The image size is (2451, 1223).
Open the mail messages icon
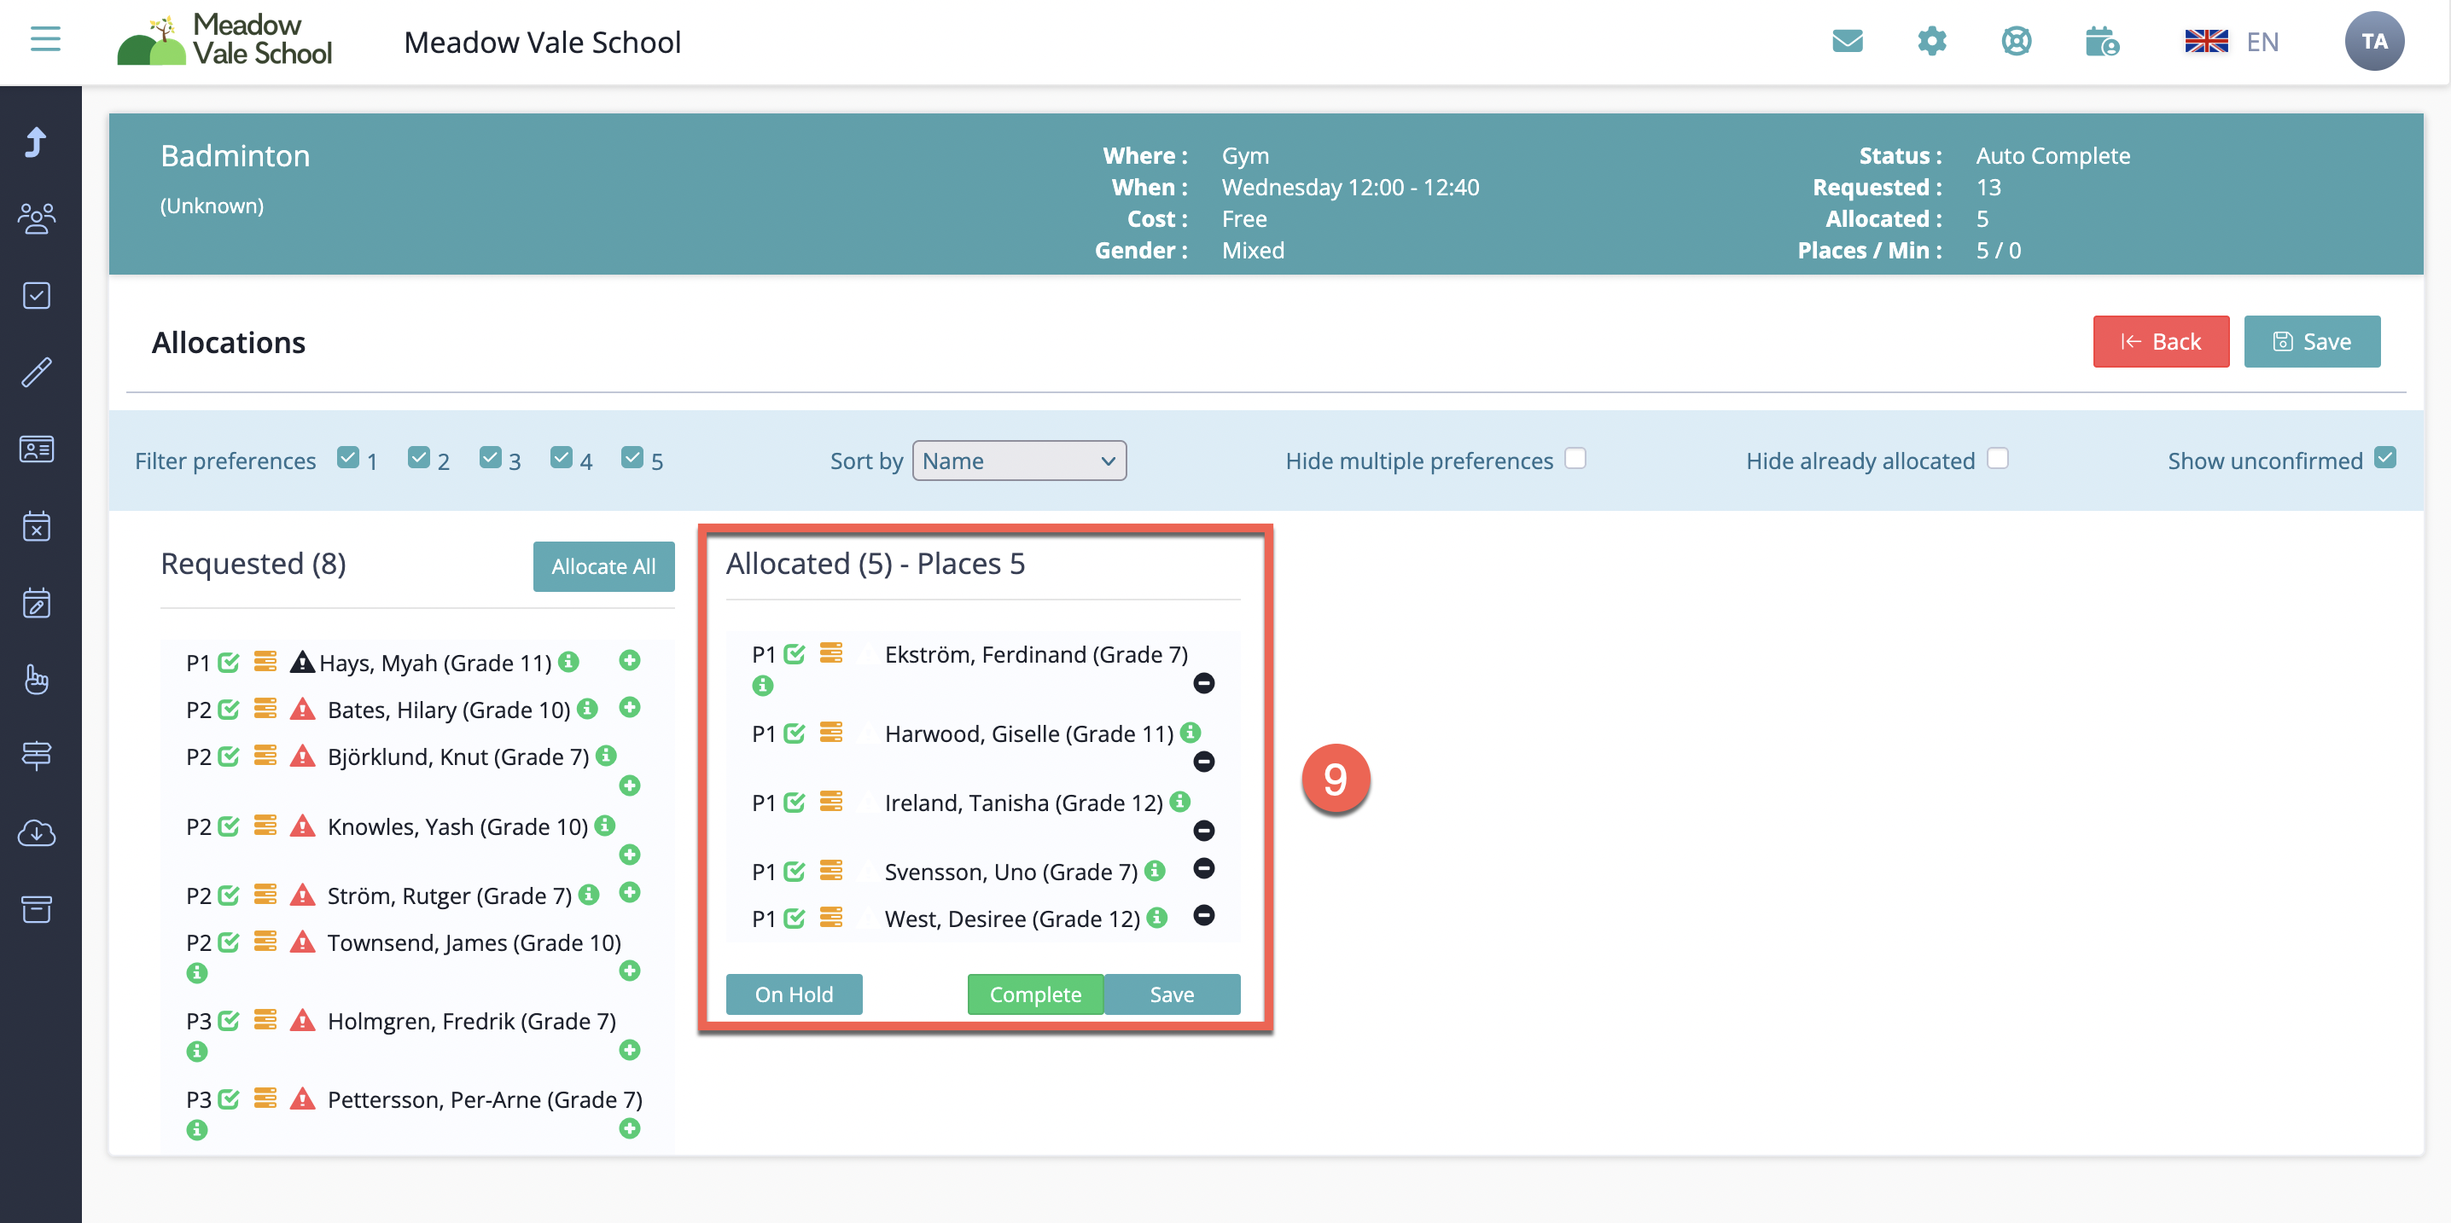pyautogui.click(x=1847, y=41)
